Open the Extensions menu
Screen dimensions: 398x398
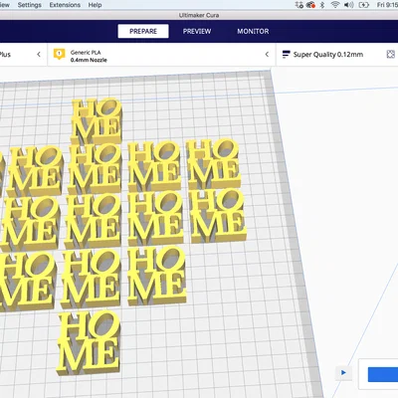65,5
